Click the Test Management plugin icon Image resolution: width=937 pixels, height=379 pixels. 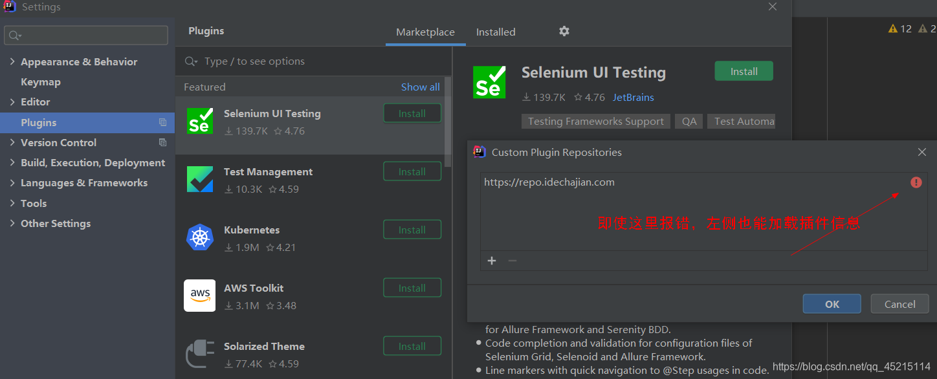[x=200, y=179]
